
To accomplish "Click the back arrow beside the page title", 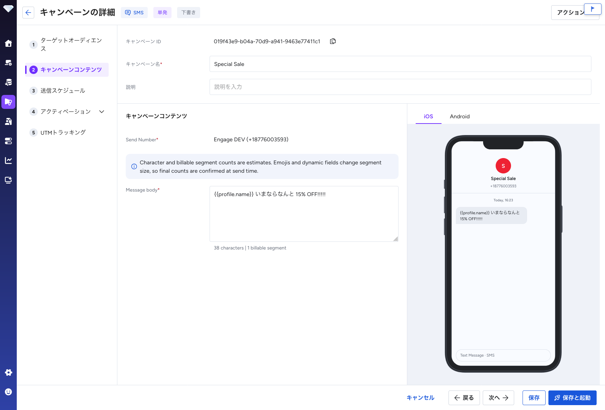I will 28,13.
